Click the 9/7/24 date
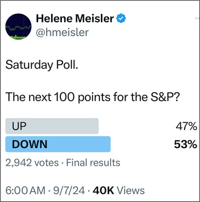This screenshot has width=200, height=202. click(69, 190)
